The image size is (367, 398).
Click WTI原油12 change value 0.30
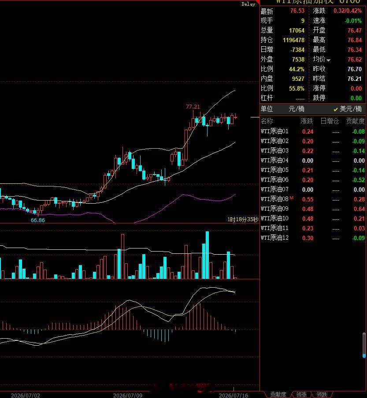point(308,238)
